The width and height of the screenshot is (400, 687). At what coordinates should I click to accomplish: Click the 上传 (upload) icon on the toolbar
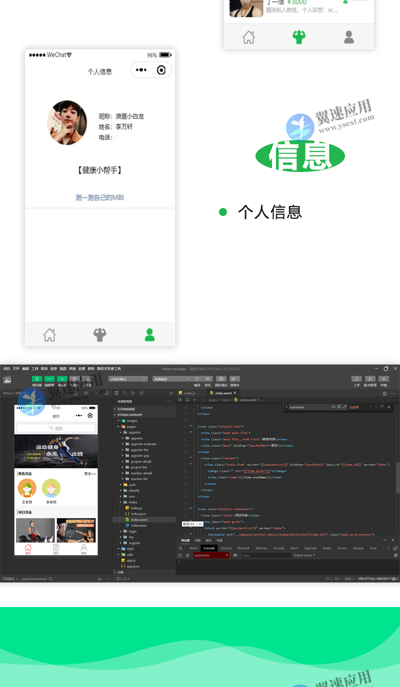(x=356, y=379)
